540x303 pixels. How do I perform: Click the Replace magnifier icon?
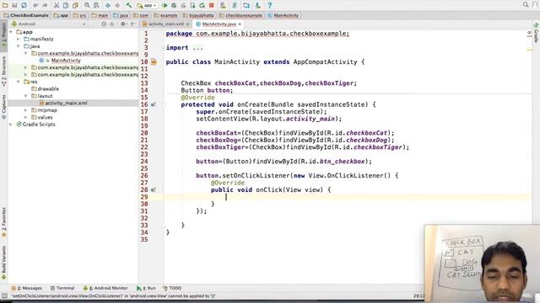pos(96,5)
